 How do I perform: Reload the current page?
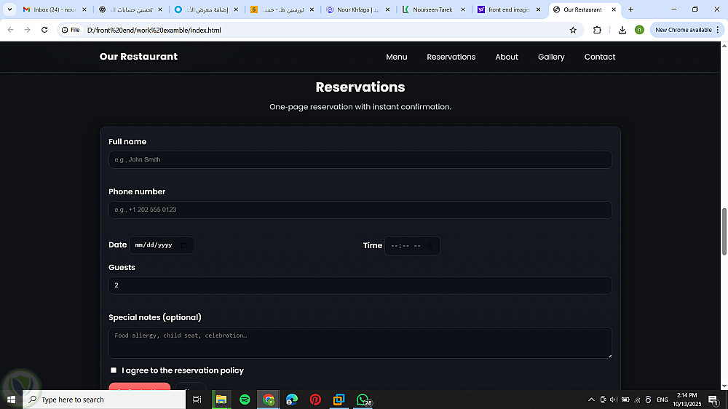point(44,30)
